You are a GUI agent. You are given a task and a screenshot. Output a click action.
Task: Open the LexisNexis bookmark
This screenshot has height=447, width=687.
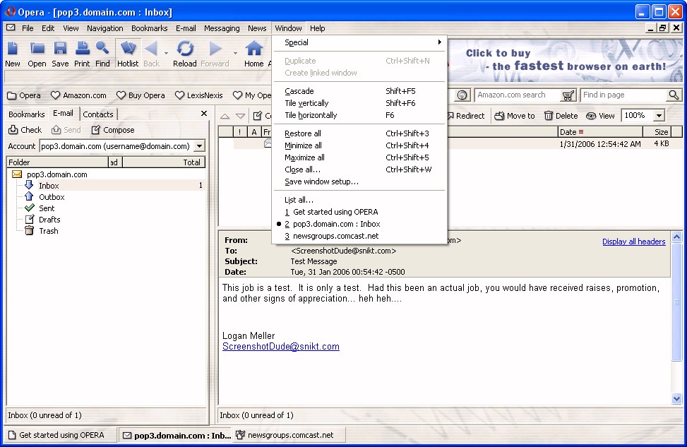(199, 95)
